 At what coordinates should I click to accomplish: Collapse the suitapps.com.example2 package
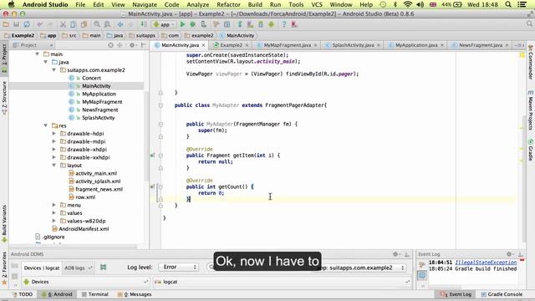coord(53,69)
